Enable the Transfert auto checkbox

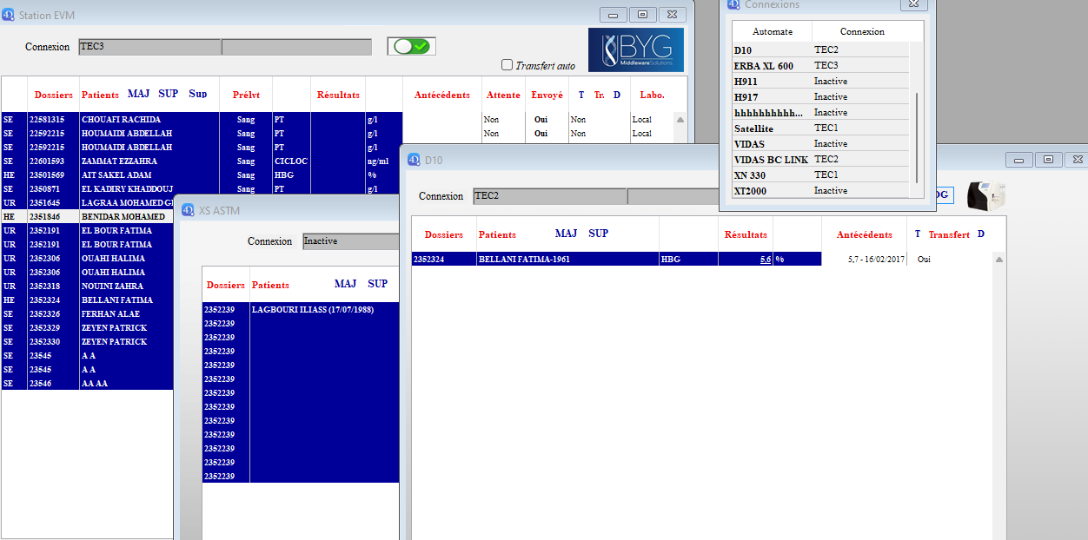pyautogui.click(x=508, y=65)
